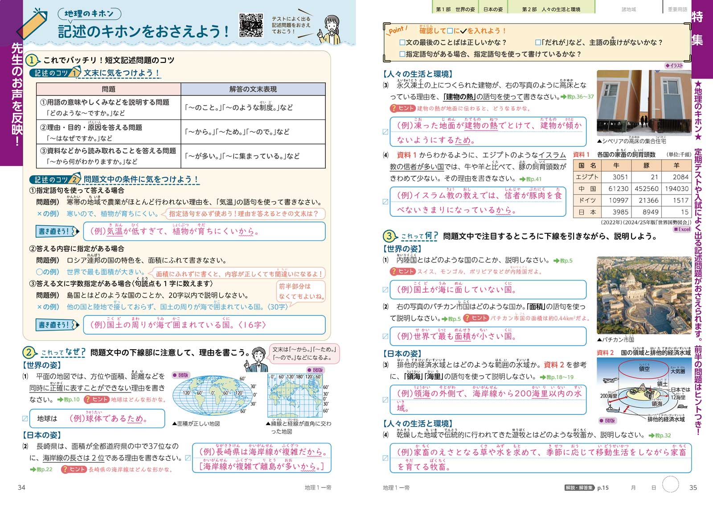Open 解説・解答集 p.15 link at bottom
713x505 pixels.
[587, 488]
